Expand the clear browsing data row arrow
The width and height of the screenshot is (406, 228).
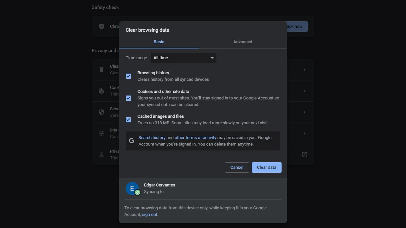coord(304,70)
